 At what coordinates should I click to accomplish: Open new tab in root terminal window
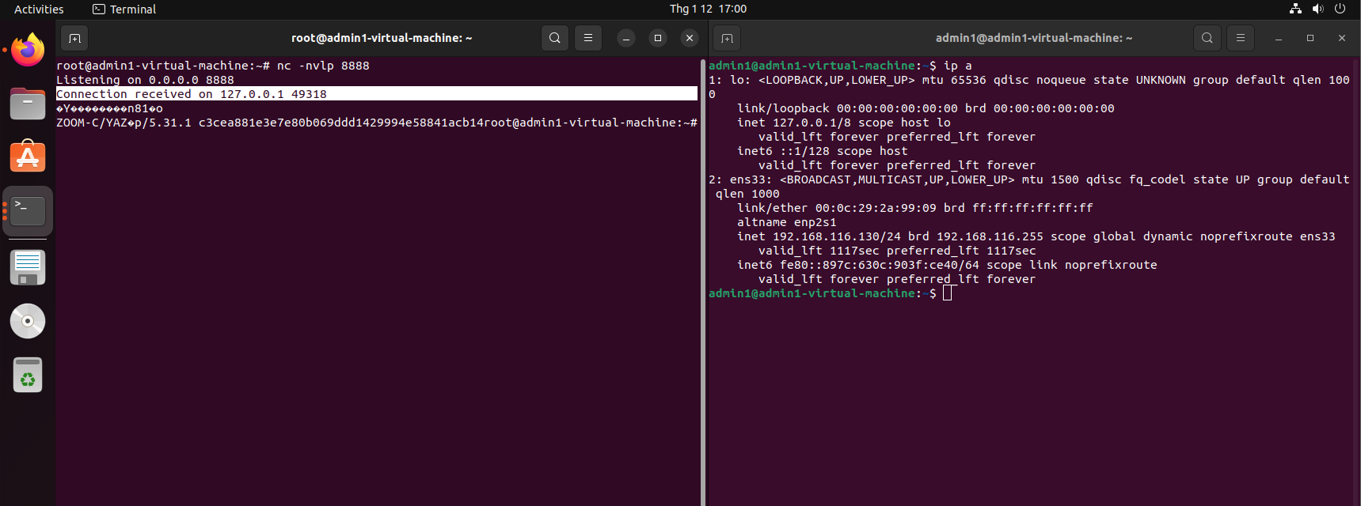74,38
